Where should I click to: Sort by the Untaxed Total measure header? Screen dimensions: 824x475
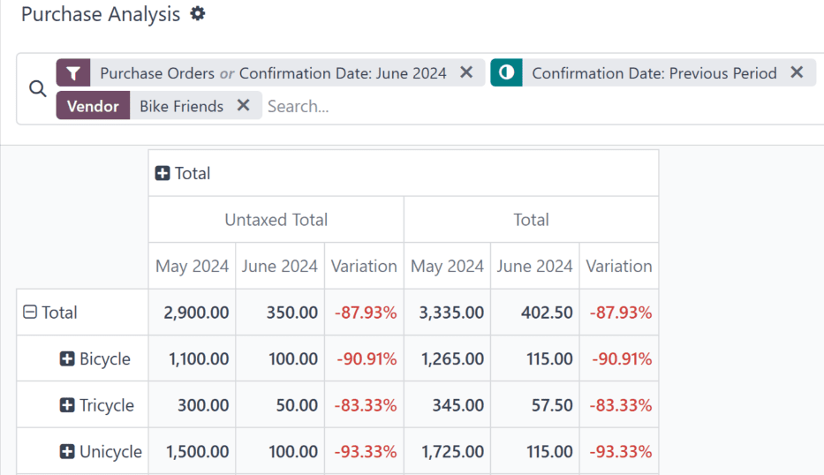(x=276, y=220)
